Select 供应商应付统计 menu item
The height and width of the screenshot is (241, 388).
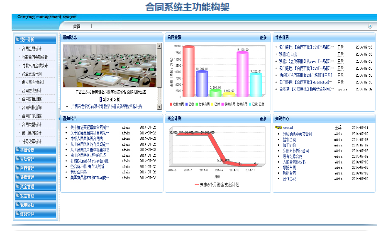tap(33, 82)
